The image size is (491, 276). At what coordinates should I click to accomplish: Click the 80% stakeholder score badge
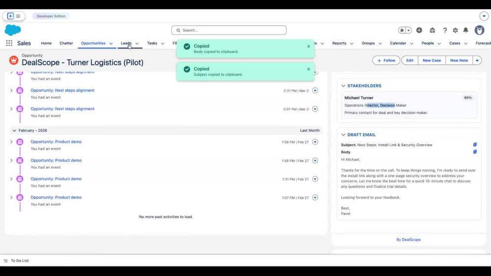tap(467, 98)
